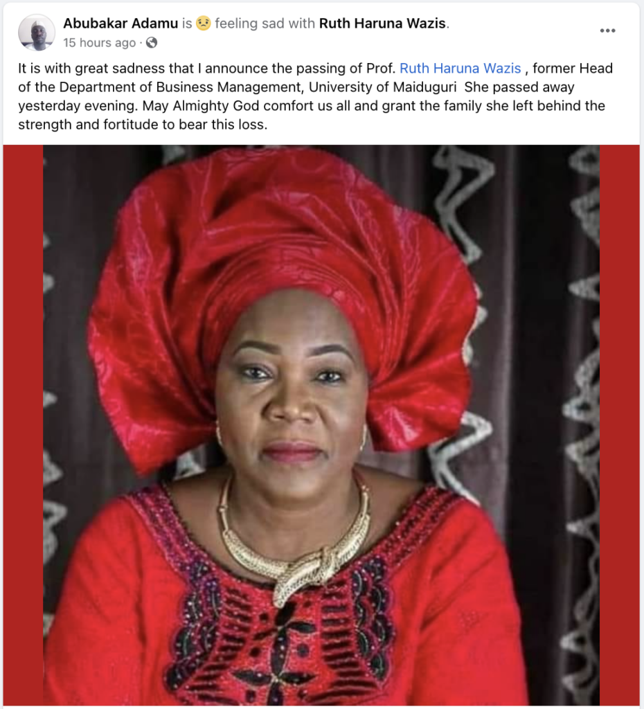Open tagged Ruth Haruna Wazis in header
This screenshot has height=709, width=644.
(x=383, y=23)
